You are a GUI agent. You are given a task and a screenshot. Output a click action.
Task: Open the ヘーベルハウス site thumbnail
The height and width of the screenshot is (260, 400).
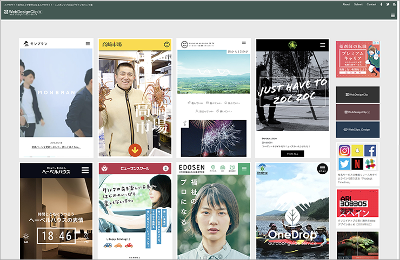coord(56,211)
